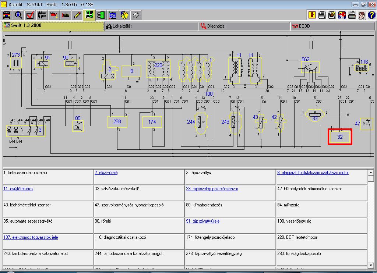The image size is (377, 273).
Task: Click the spark plug toolbar icon
Action: (136, 15)
